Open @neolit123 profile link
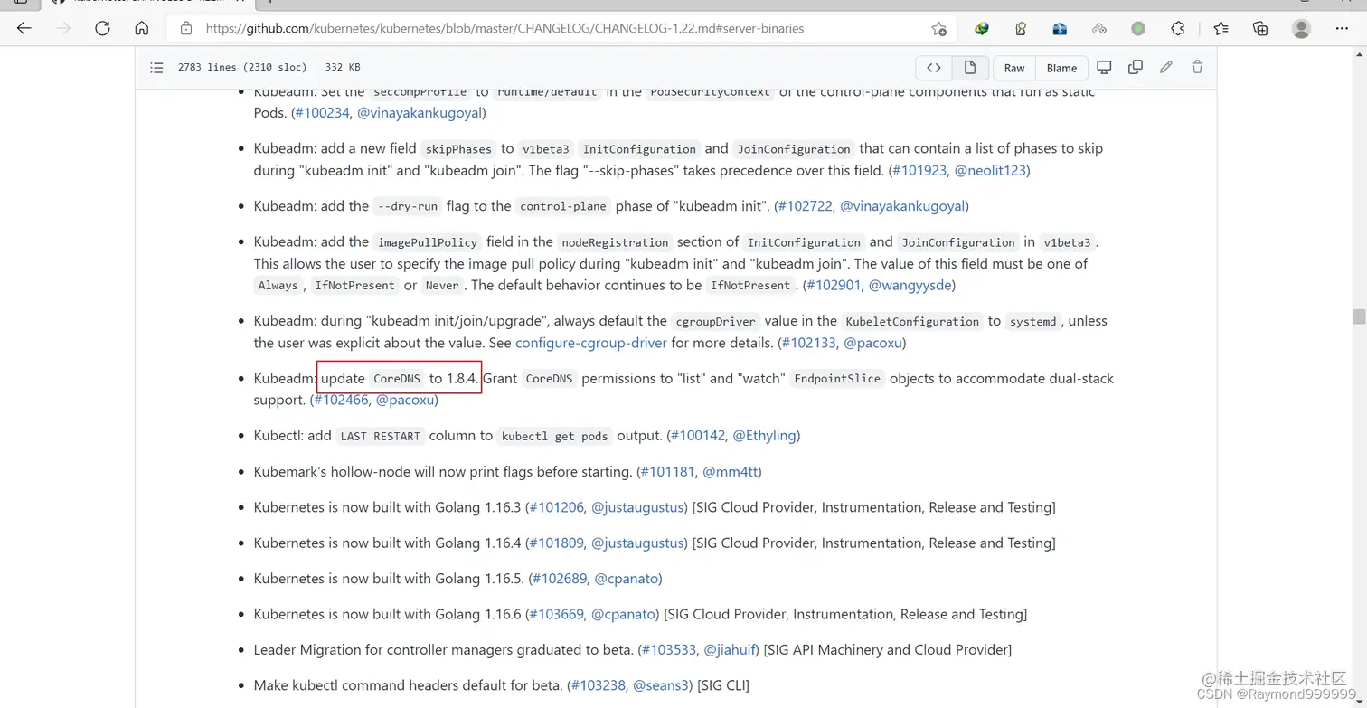Image resolution: width=1367 pixels, height=708 pixels. (990, 170)
